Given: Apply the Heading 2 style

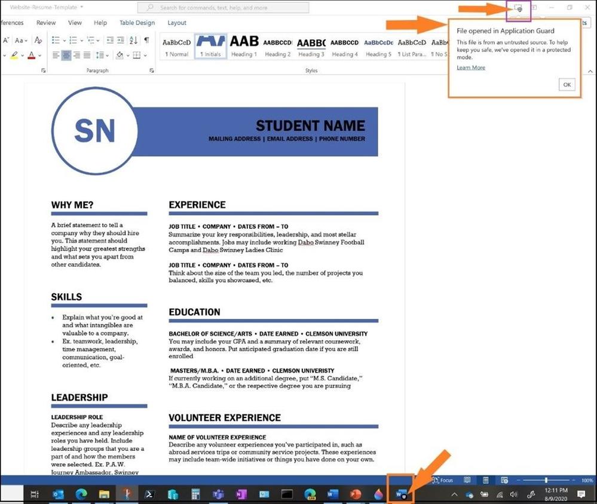Looking at the screenshot, I should tap(277, 47).
